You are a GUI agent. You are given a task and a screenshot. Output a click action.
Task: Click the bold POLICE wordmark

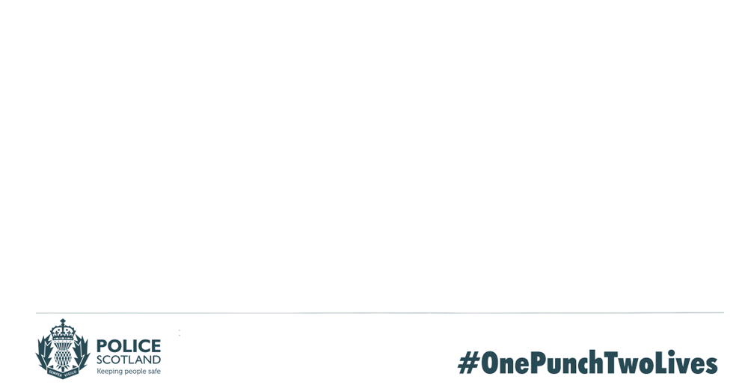(129, 345)
